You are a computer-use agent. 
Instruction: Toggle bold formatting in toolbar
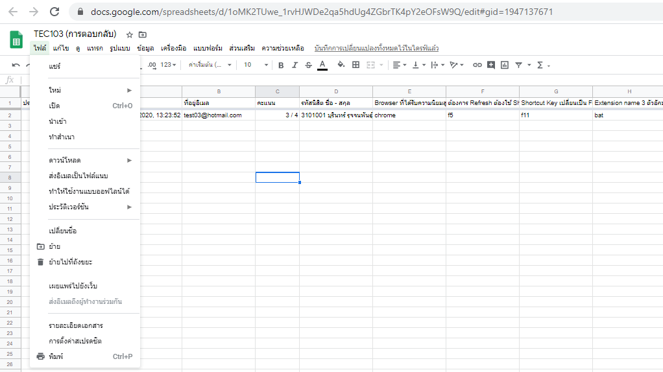[x=281, y=65]
